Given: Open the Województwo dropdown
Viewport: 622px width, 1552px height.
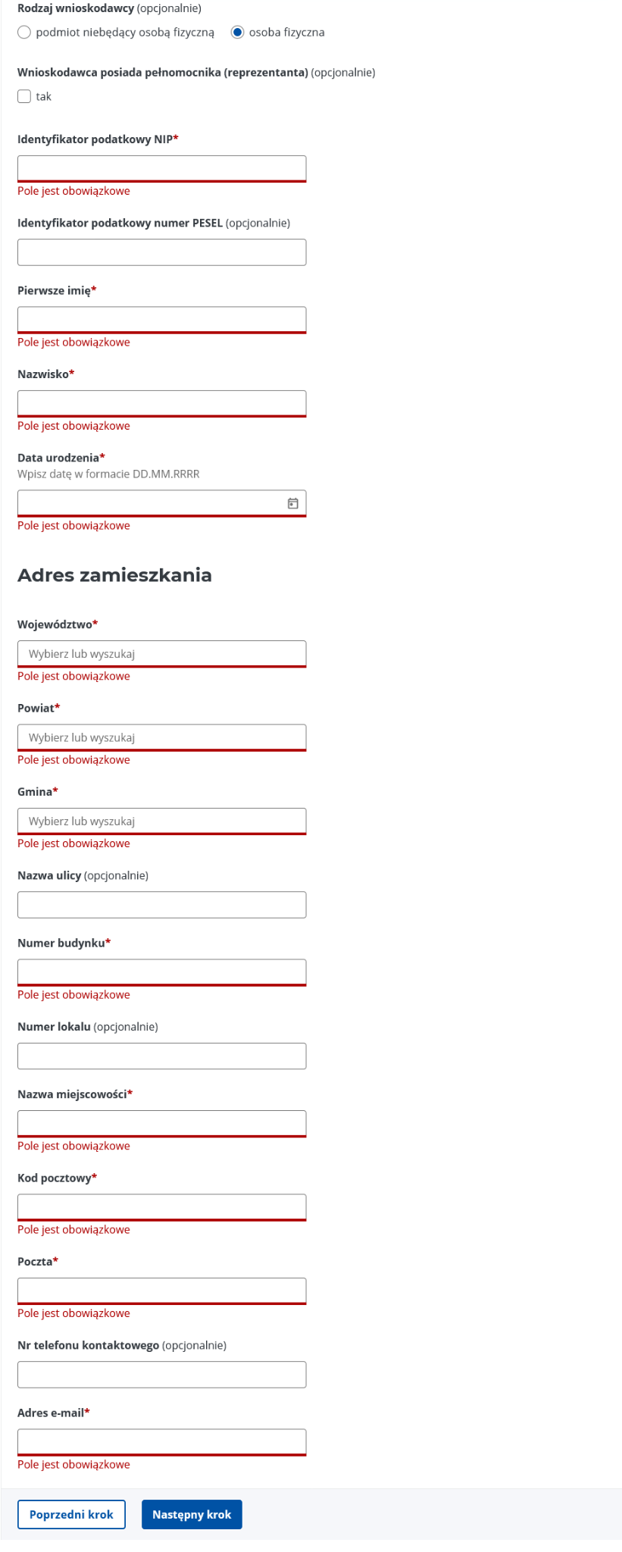Looking at the screenshot, I should tap(162, 654).
